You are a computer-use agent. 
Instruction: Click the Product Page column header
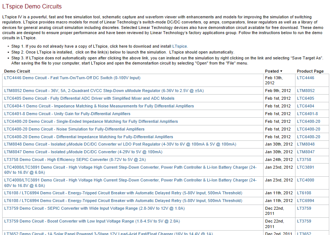310,71
